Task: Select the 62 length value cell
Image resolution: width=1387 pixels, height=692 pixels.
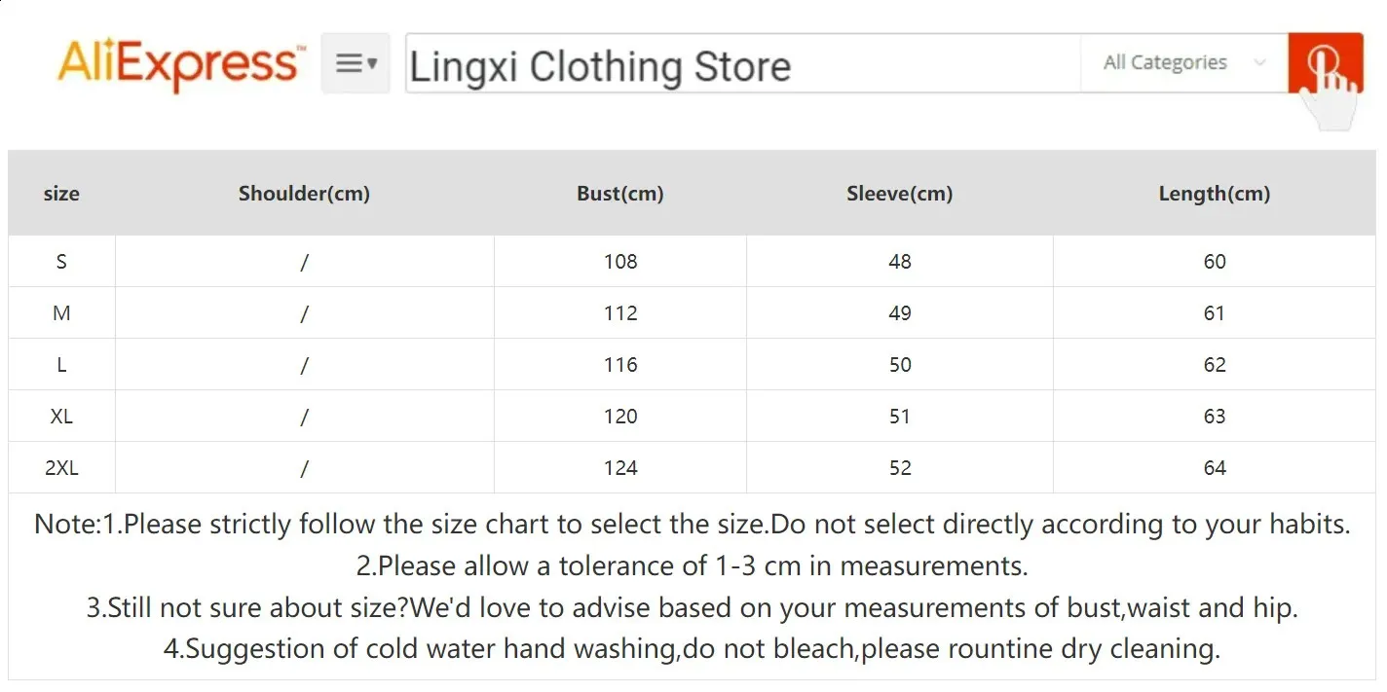Action: [x=1214, y=365]
